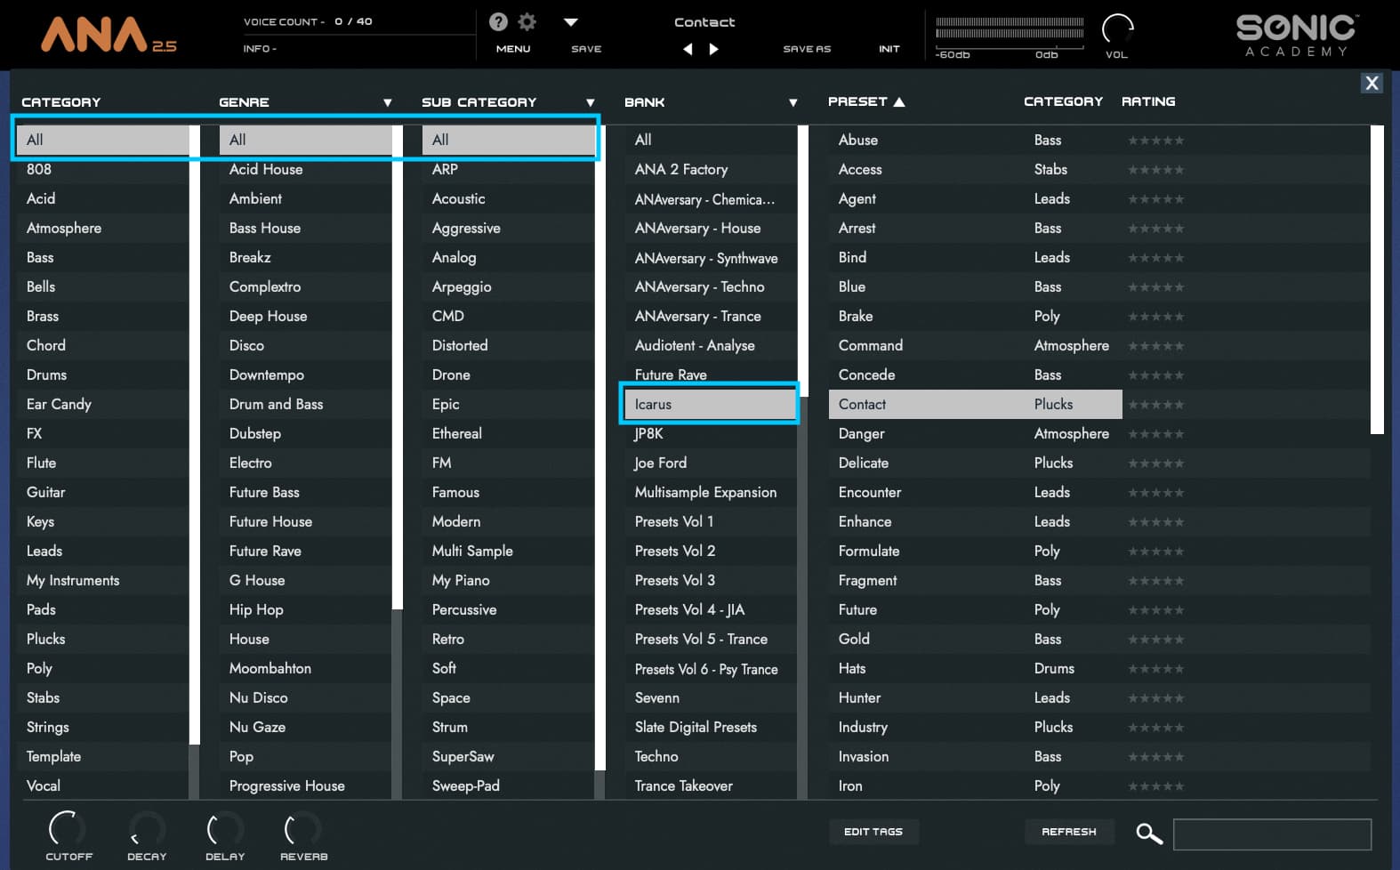The height and width of the screenshot is (870, 1400).
Task: Rate the Iron preset stars
Action: tap(1155, 786)
